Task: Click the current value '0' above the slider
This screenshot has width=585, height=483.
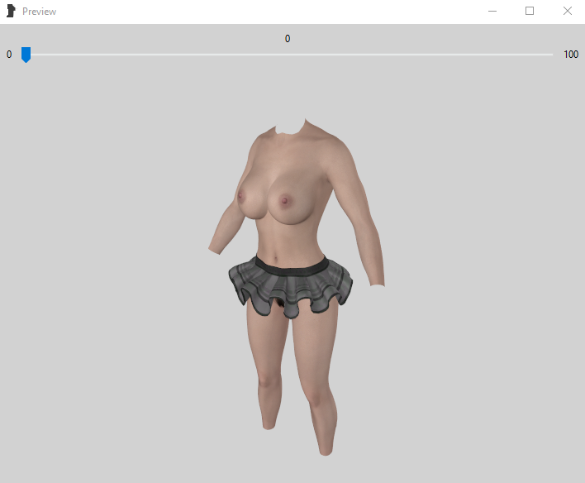Action: tap(288, 39)
